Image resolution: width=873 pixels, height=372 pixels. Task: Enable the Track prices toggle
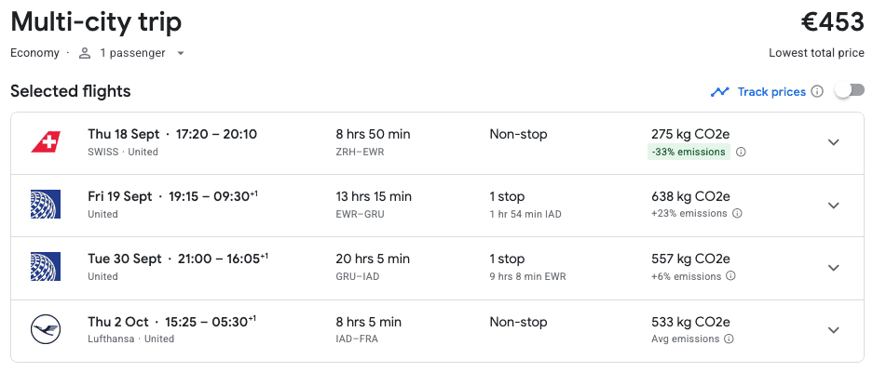pyautogui.click(x=845, y=90)
